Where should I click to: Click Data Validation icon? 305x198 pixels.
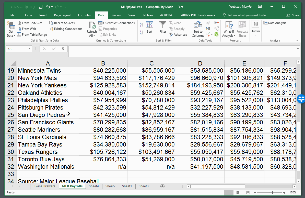click(208, 35)
